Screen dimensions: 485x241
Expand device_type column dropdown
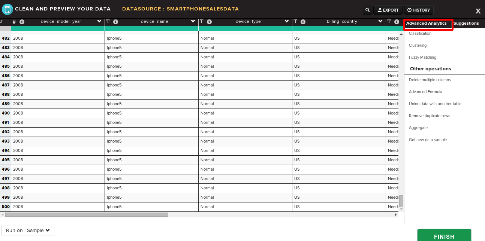[287, 21]
